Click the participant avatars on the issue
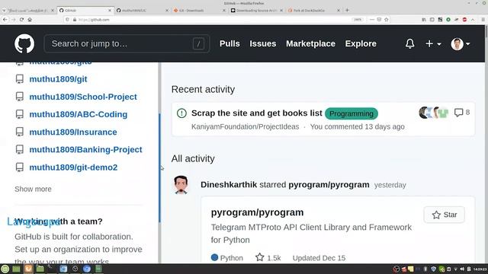 (x=434, y=113)
